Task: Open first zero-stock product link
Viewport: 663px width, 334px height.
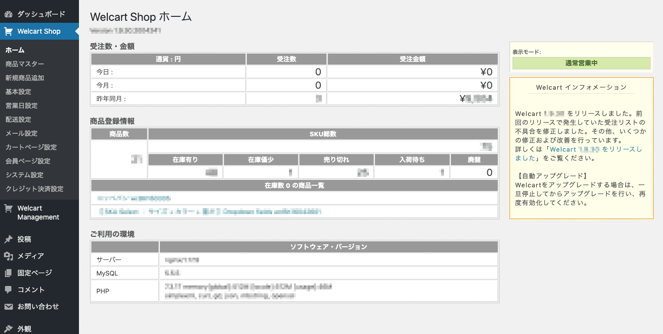Action: [x=134, y=198]
